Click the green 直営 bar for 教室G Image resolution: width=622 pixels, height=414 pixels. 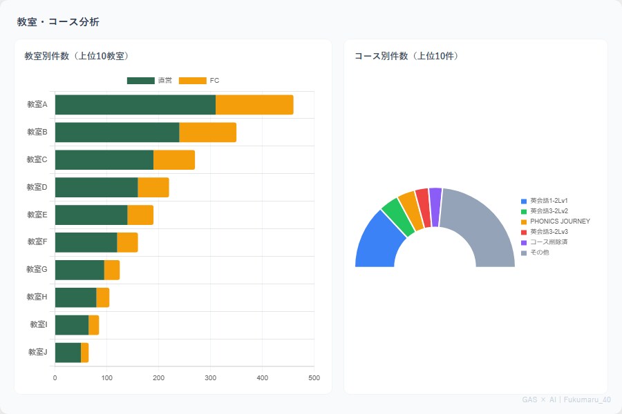[79, 270]
